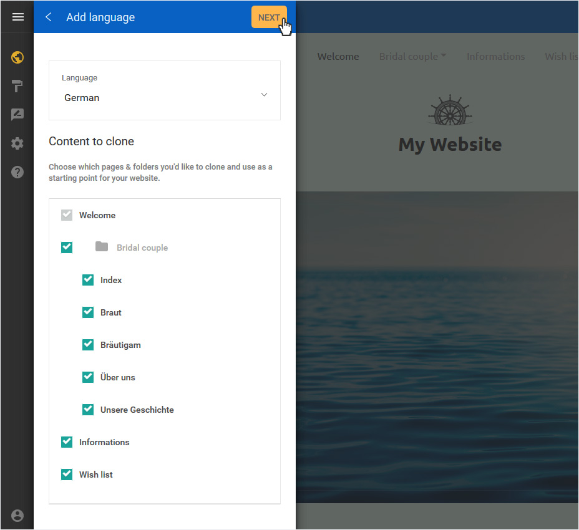Image resolution: width=579 pixels, height=530 pixels.
Task: Uncheck the Bräutigam page checkbox
Action: 88,345
